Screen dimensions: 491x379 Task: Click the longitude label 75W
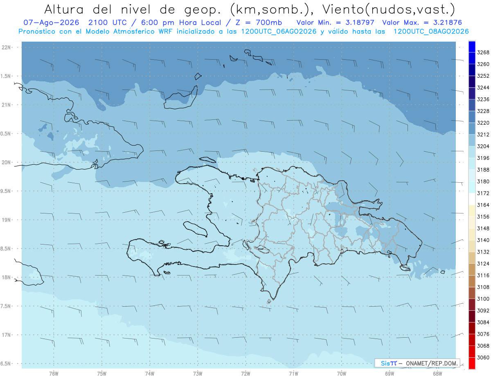pyautogui.click(x=101, y=373)
